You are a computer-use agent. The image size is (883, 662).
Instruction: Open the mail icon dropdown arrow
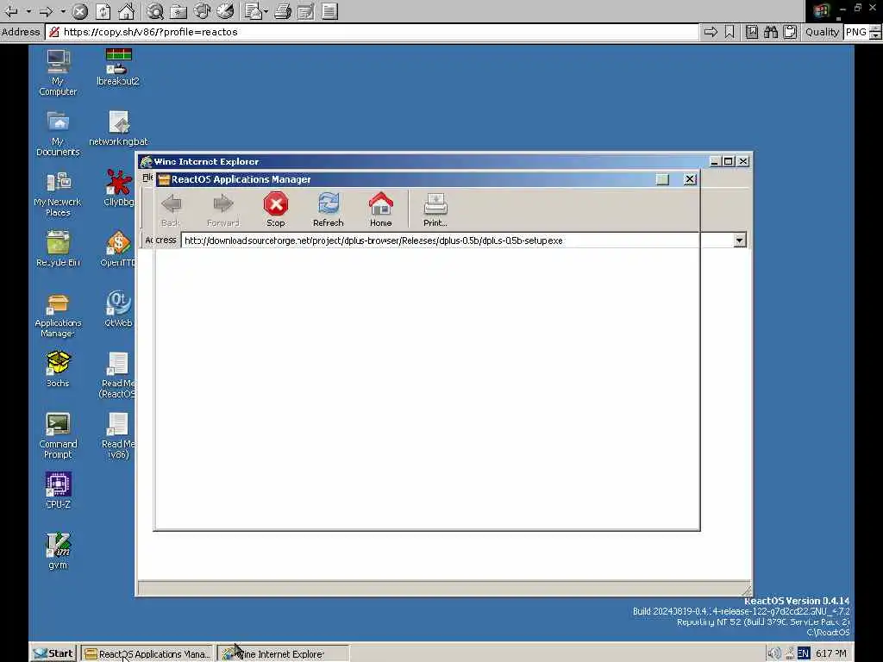point(266,10)
